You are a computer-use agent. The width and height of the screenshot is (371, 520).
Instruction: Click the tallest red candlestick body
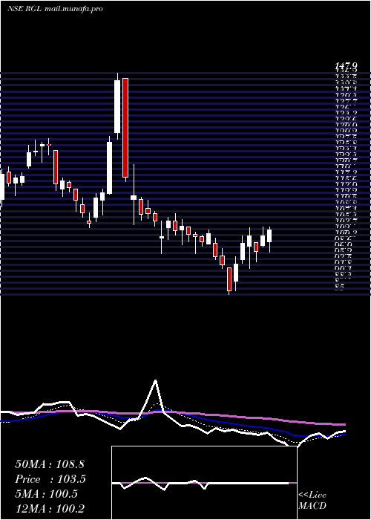pos(125,128)
